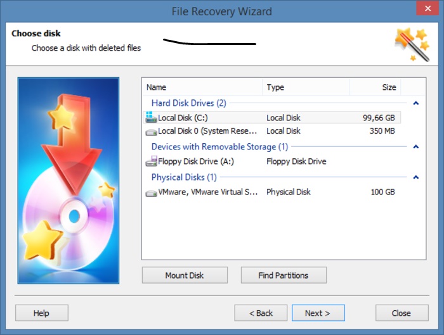Collapse the Devices with Removable Storage group
Screen dimensions: 444x335
(415, 147)
